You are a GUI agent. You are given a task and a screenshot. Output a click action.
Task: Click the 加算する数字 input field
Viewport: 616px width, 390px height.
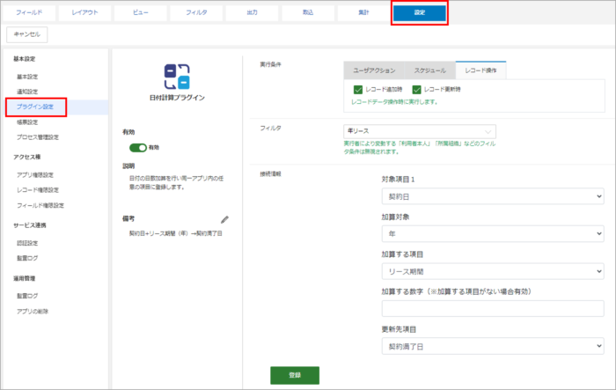(x=493, y=309)
